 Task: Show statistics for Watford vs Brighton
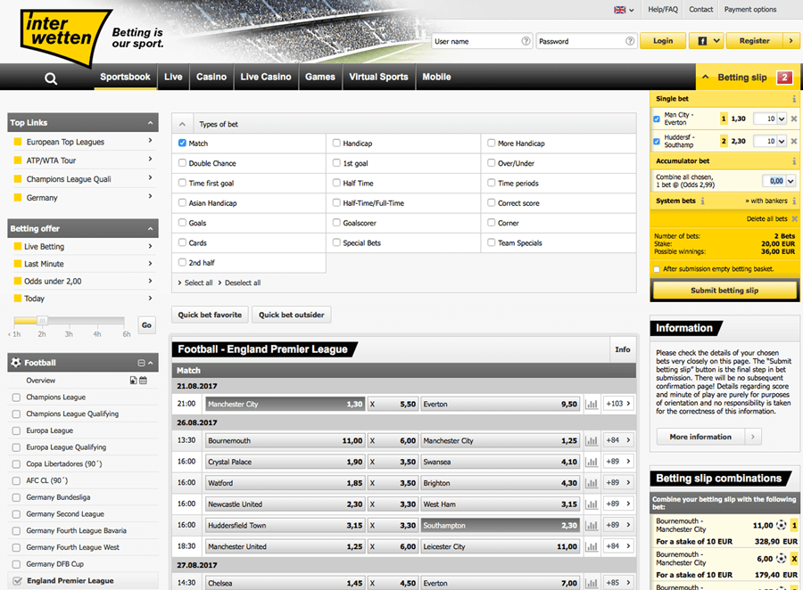[592, 482]
